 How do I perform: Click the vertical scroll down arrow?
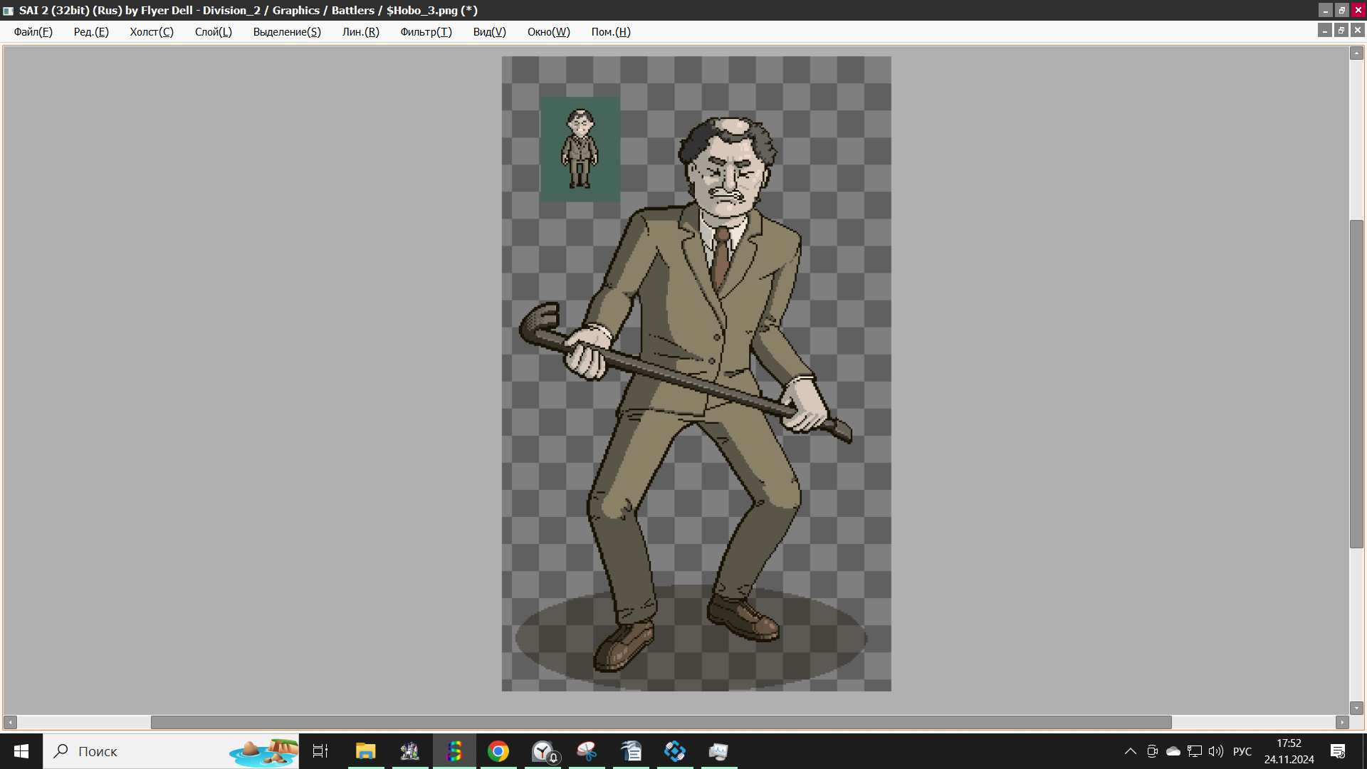pos(1356,708)
